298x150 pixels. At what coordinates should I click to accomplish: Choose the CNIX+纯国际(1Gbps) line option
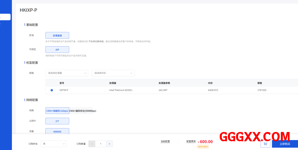pos(57,111)
